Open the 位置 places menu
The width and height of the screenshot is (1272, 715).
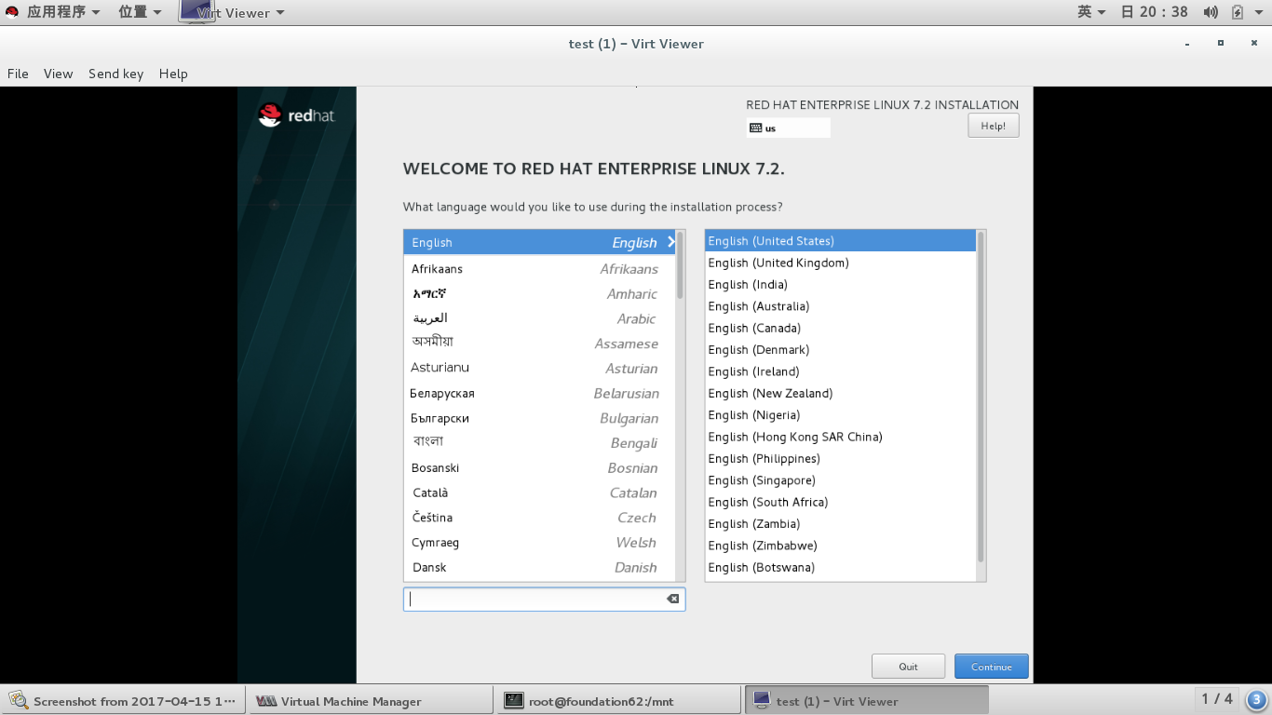click(x=140, y=12)
